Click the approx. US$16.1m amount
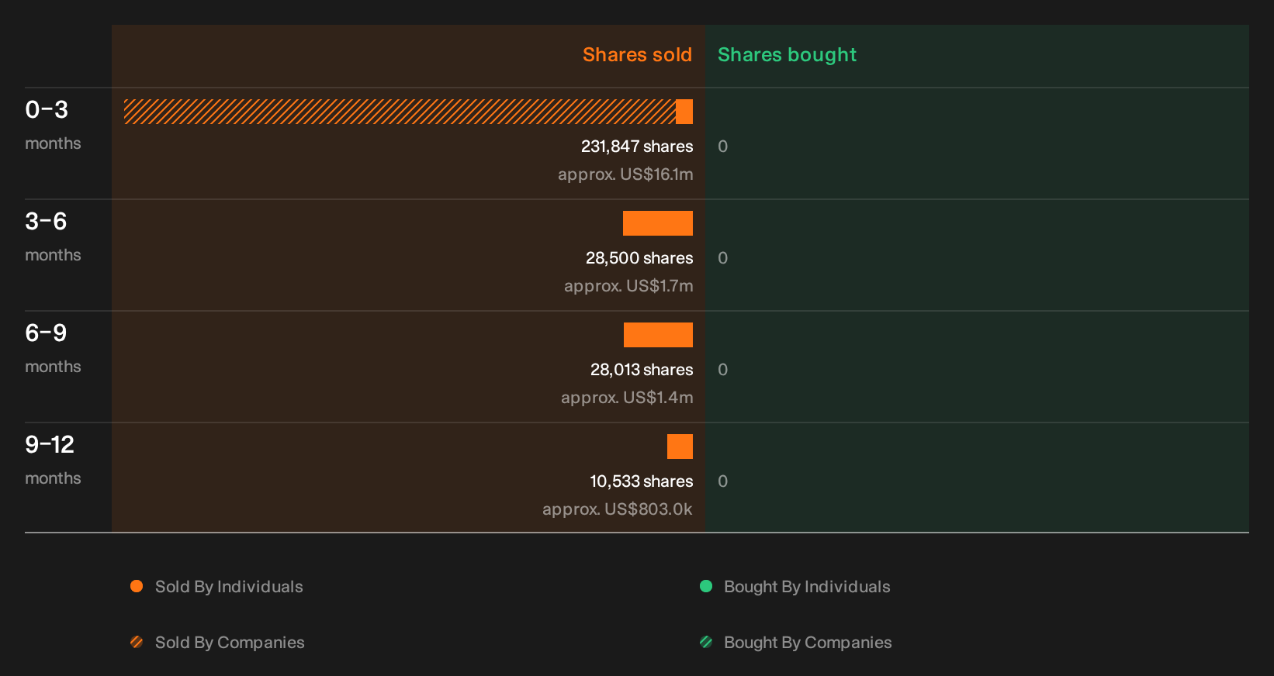 click(x=625, y=174)
